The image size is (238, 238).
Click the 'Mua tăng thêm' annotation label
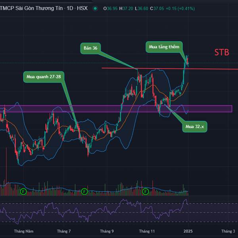pyautogui.click(x=164, y=47)
